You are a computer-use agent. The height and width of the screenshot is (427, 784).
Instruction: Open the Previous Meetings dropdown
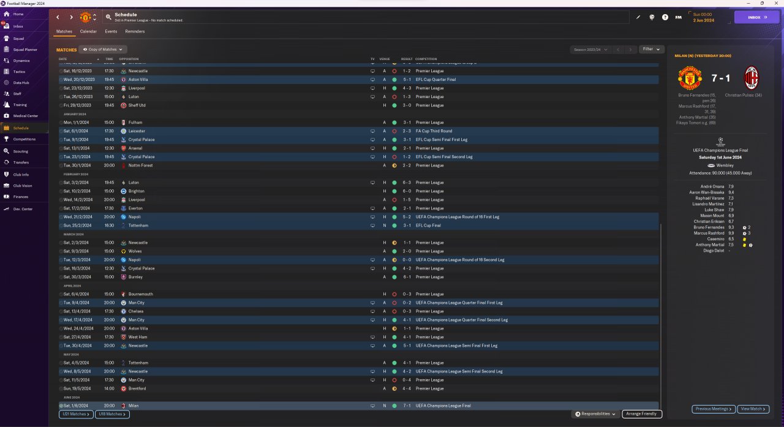pos(714,409)
